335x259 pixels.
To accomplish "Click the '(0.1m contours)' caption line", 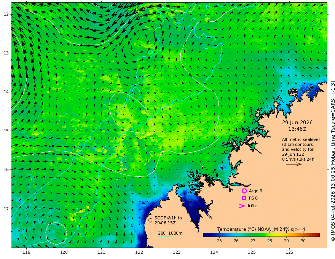I will point(298,144).
